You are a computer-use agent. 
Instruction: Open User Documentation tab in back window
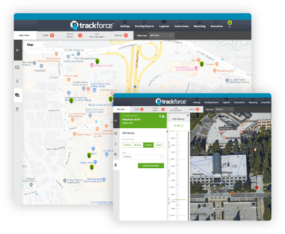[x=97, y=35]
